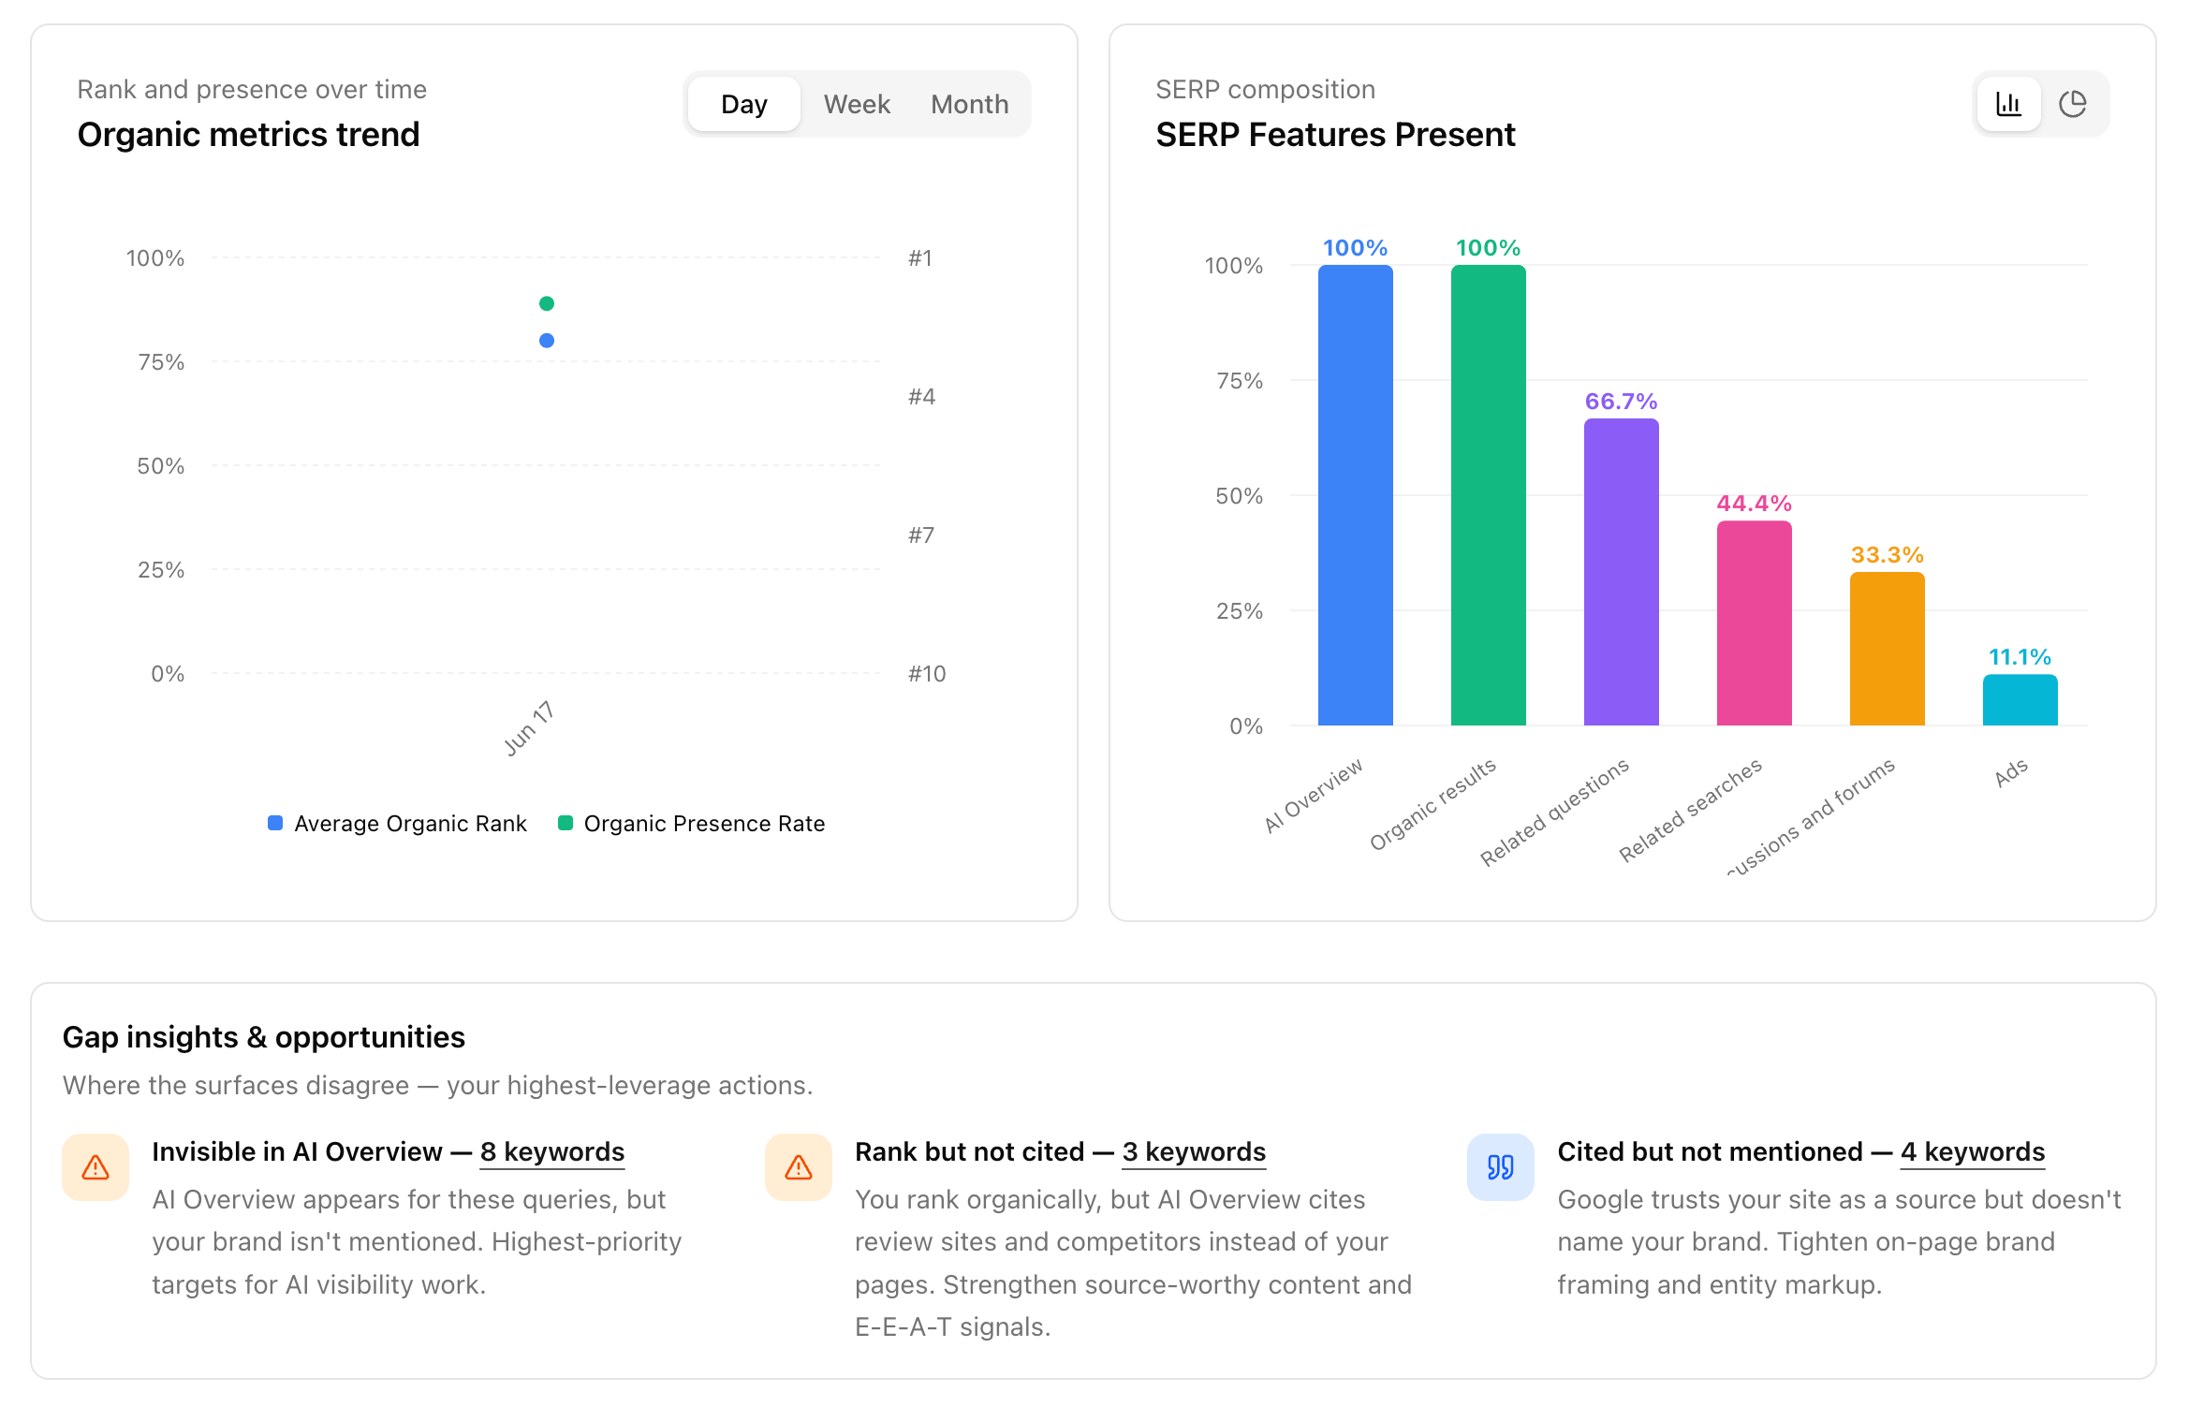Click the 11.1% bar value label
Image resolution: width=2189 pixels, height=1406 pixels.
pyautogui.click(x=2020, y=657)
